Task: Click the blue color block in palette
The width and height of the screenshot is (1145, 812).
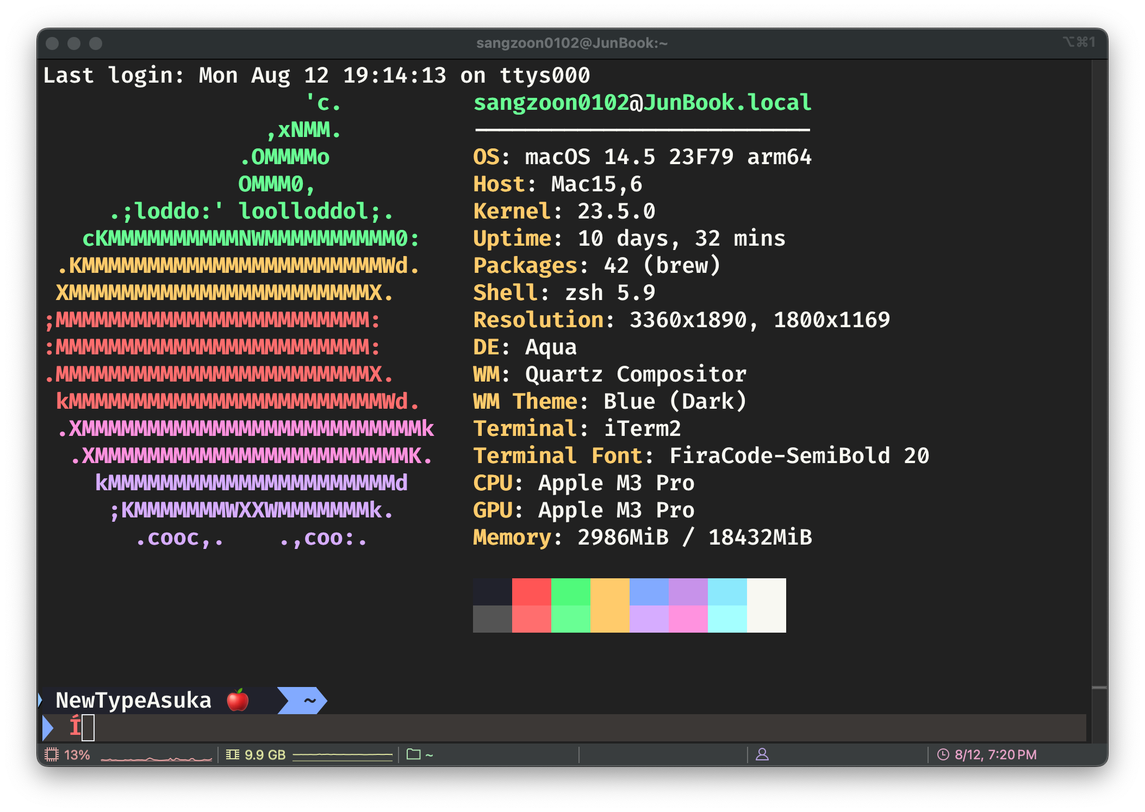Action: (x=649, y=592)
